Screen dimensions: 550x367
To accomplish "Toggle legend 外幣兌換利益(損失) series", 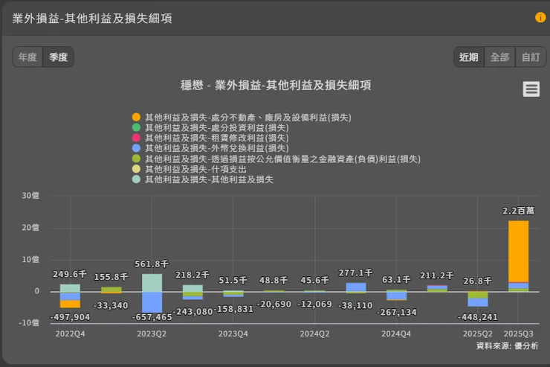I will point(210,148).
